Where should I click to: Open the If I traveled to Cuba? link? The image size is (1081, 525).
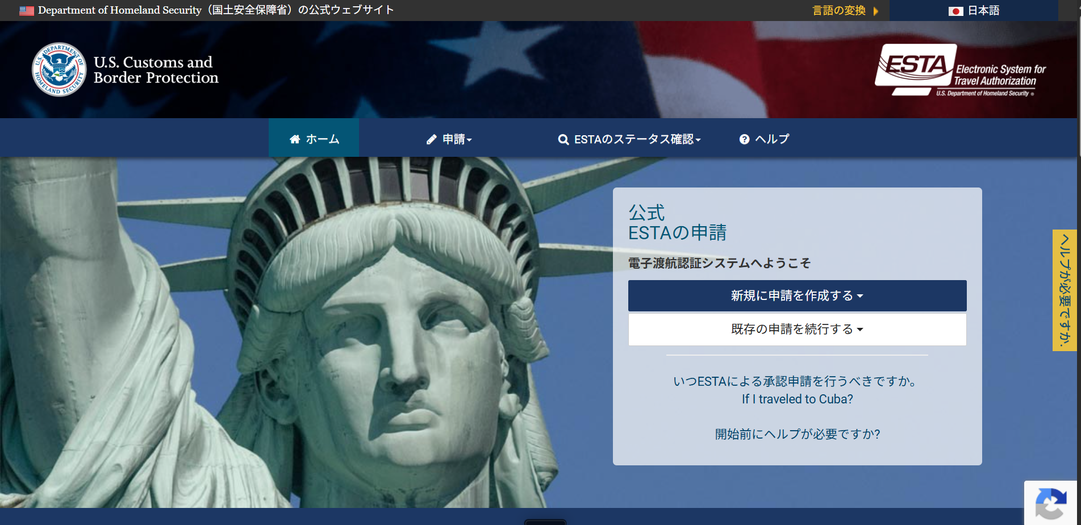(797, 399)
